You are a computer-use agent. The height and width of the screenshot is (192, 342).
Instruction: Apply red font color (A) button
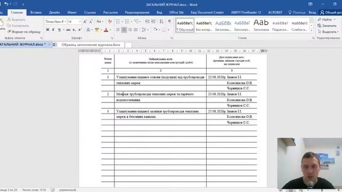tap(106, 30)
